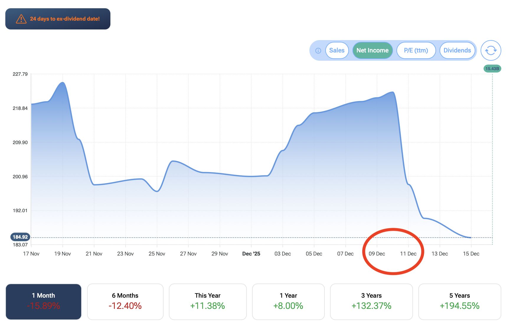Image resolution: width=506 pixels, height=323 pixels.
Task: Toggle the Dividends overlay
Action: coord(457,50)
